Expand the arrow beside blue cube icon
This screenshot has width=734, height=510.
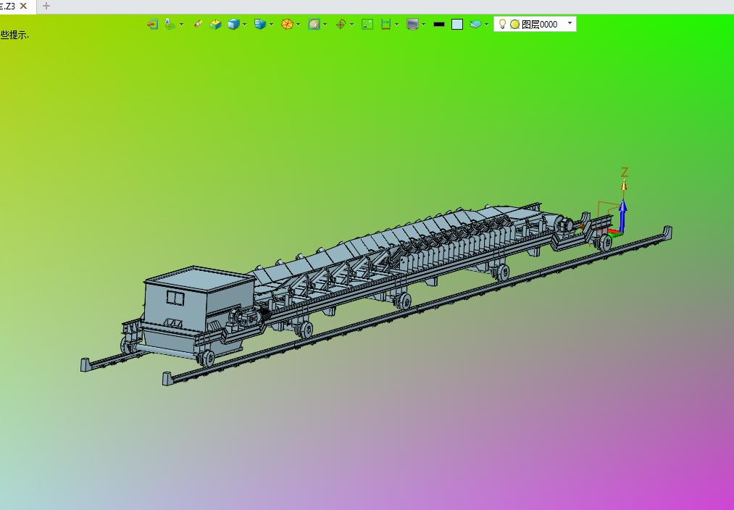pyautogui.click(x=244, y=25)
